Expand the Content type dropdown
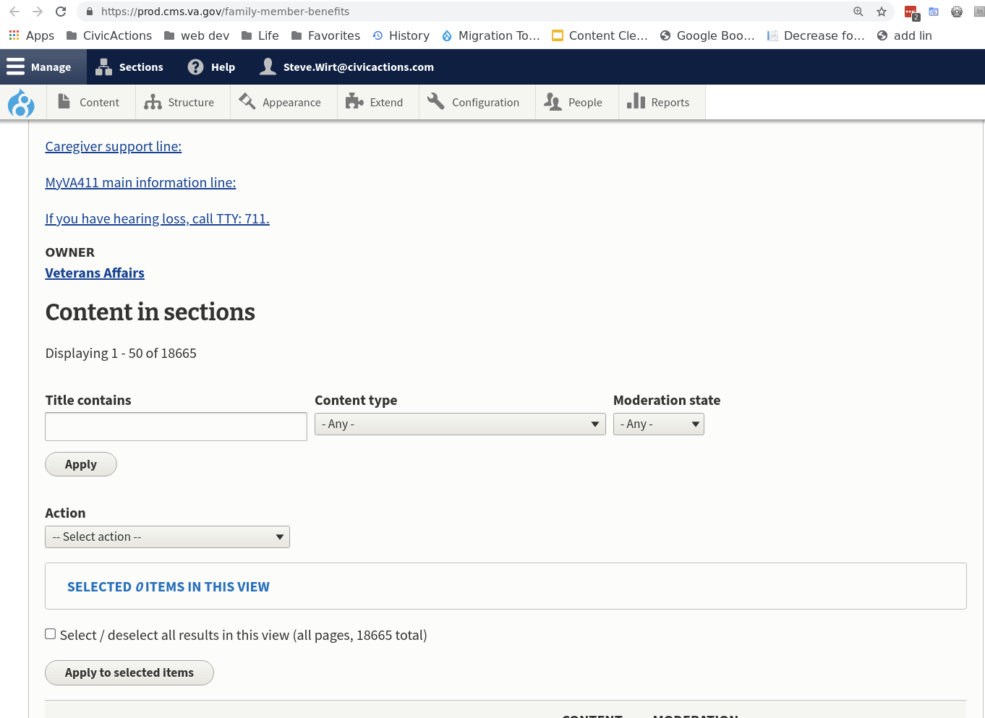 460,424
